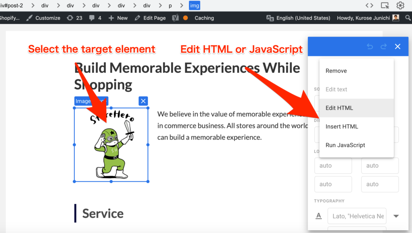Select the p element breadcrumb
This screenshot has width=412, height=233.
click(170, 6)
